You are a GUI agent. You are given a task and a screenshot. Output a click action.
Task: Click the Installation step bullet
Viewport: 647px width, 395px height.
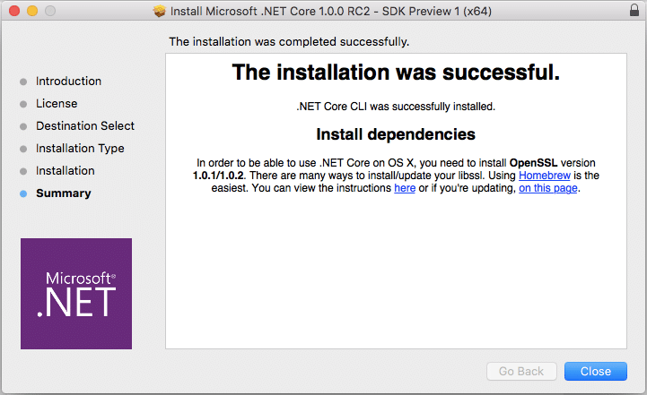click(x=23, y=171)
